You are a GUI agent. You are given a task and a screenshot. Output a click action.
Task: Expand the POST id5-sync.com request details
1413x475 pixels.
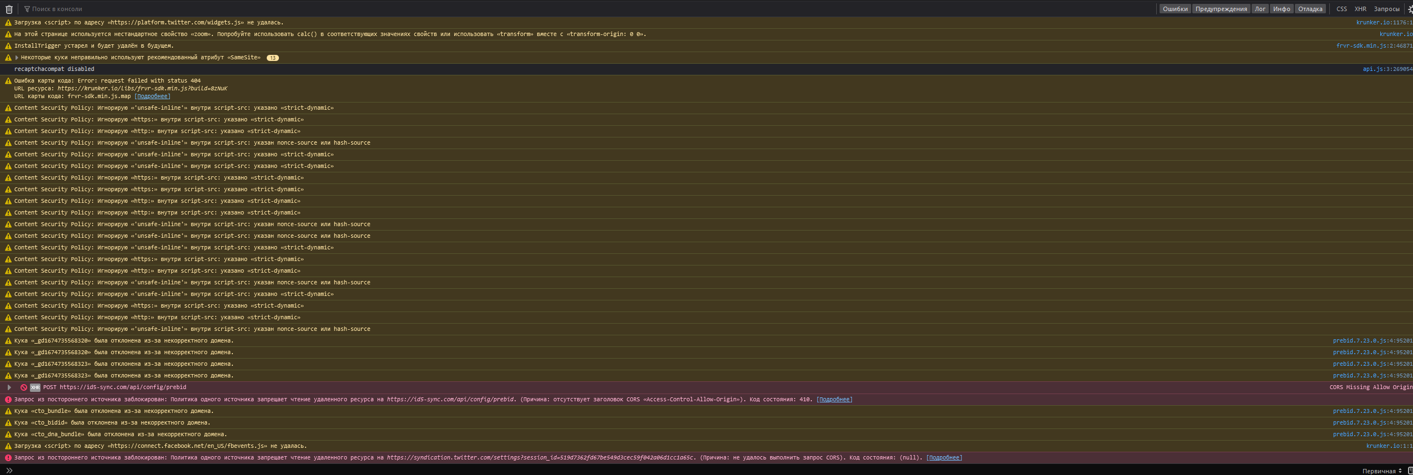(x=9, y=387)
